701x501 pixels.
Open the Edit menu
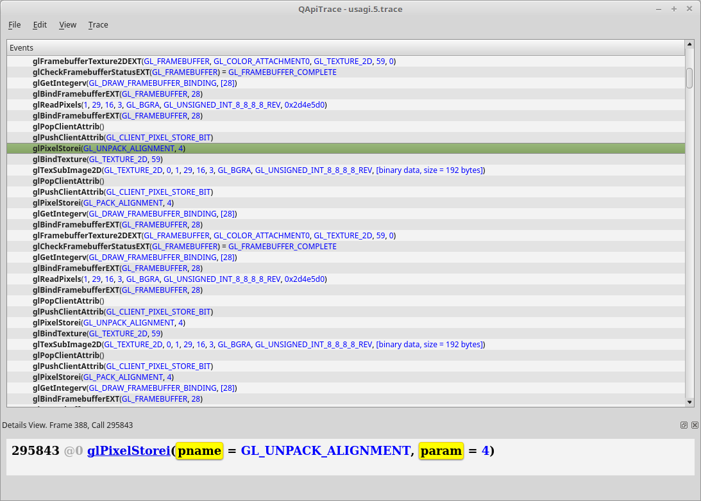tap(40, 25)
